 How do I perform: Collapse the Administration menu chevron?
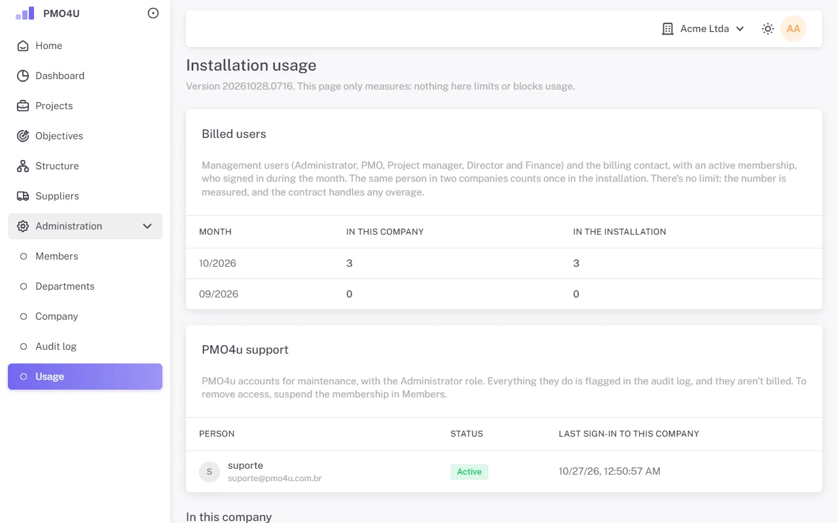click(147, 226)
